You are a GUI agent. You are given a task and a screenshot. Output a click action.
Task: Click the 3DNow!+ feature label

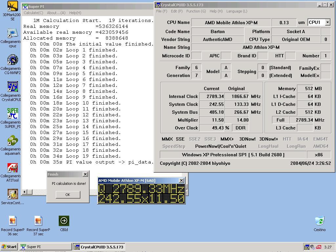268,139
